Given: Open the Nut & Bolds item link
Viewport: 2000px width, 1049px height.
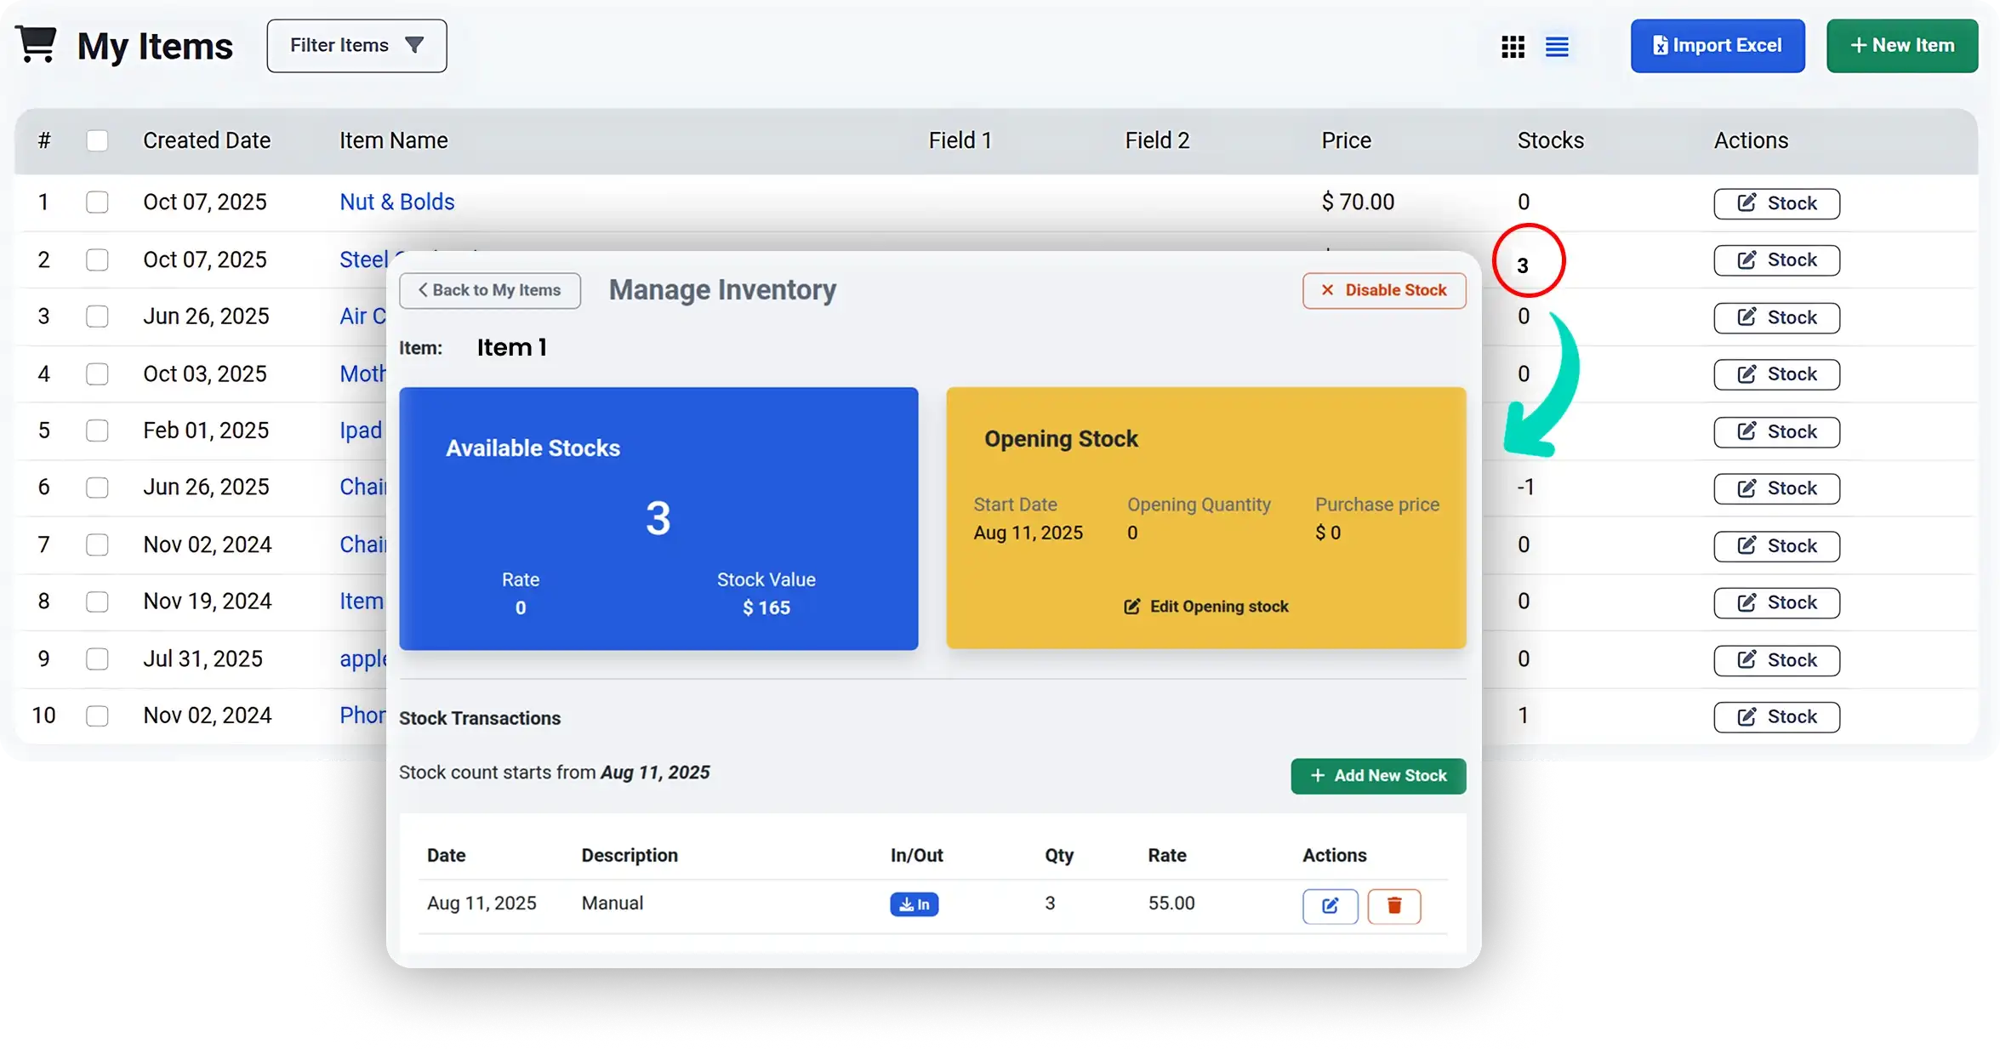Looking at the screenshot, I should pyautogui.click(x=396, y=202).
